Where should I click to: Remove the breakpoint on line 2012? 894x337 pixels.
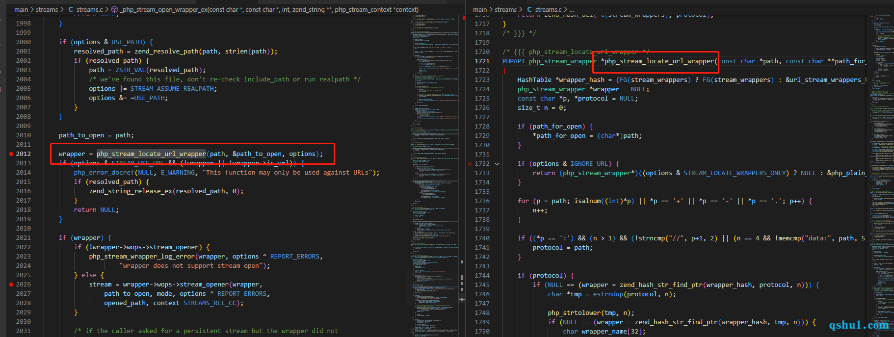11,154
